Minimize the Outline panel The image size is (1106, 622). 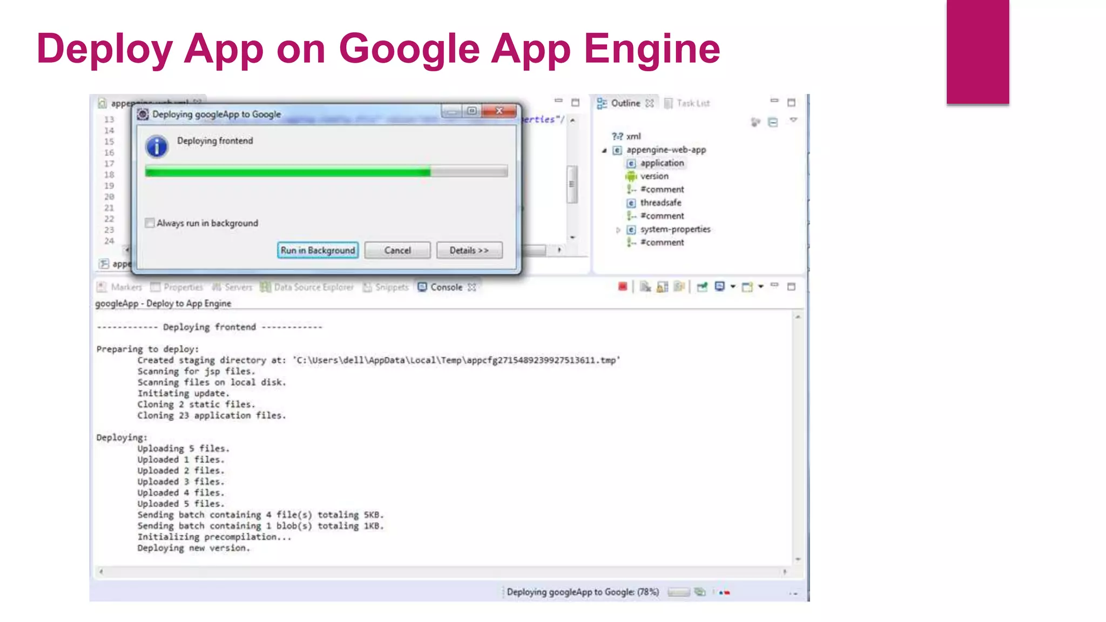tap(774, 101)
